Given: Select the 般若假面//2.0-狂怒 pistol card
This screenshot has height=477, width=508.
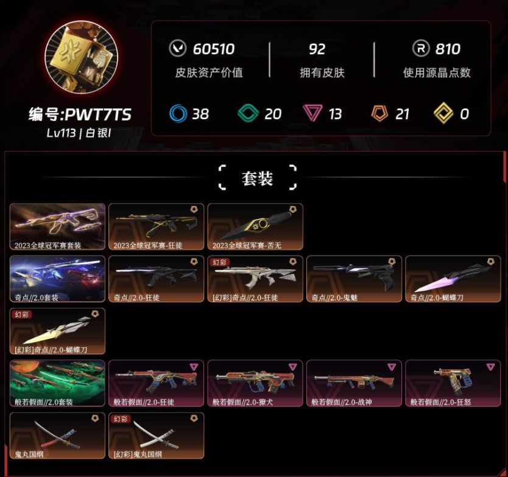Looking at the screenshot, I should point(453,383).
